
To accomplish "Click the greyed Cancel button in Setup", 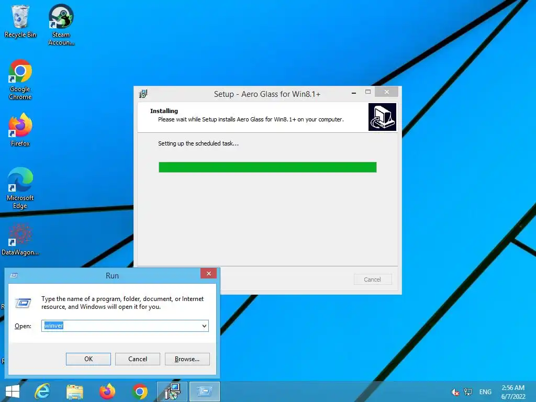I will point(373,280).
